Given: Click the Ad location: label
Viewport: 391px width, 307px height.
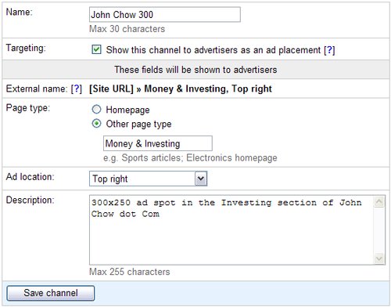Looking at the screenshot, I should click(x=30, y=177).
